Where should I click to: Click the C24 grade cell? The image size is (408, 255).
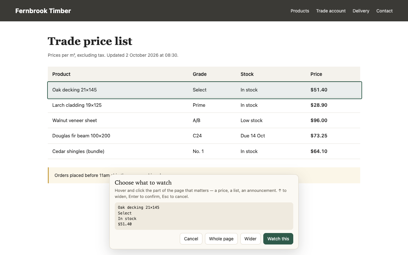tap(212, 136)
